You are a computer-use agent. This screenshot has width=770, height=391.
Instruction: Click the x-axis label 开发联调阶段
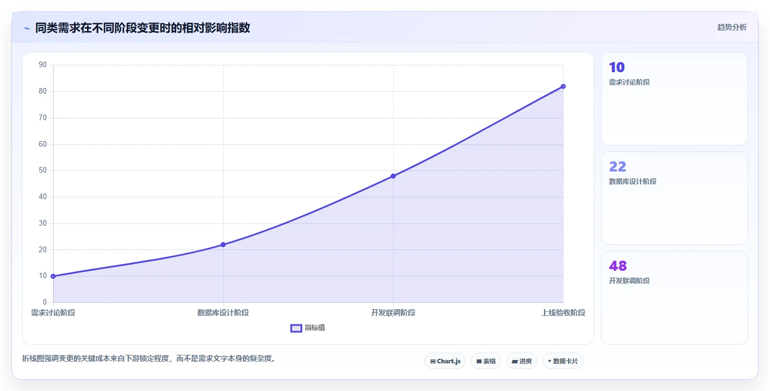(393, 313)
